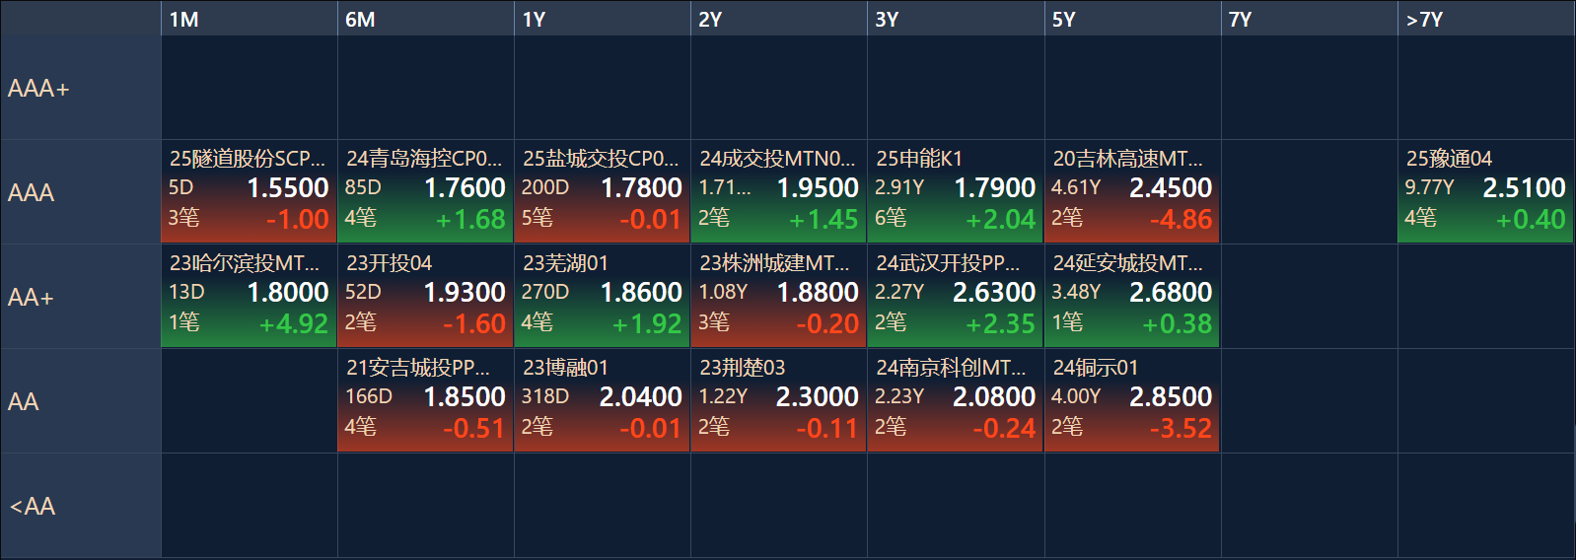The image size is (1576, 560).
Task: Click the AA+ rating row header
Action: [80, 297]
